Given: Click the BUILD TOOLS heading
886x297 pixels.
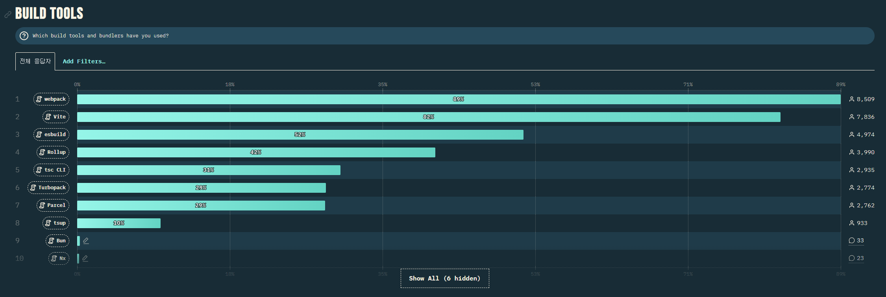Looking at the screenshot, I should pyautogui.click(x=49, y=13).
